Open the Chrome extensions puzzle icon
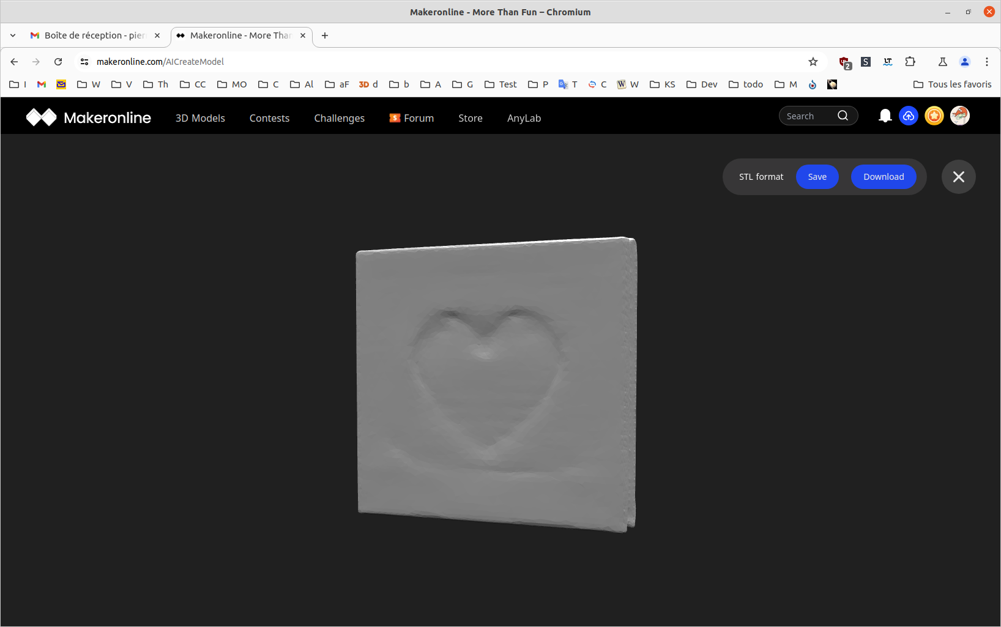 [910, 62]
